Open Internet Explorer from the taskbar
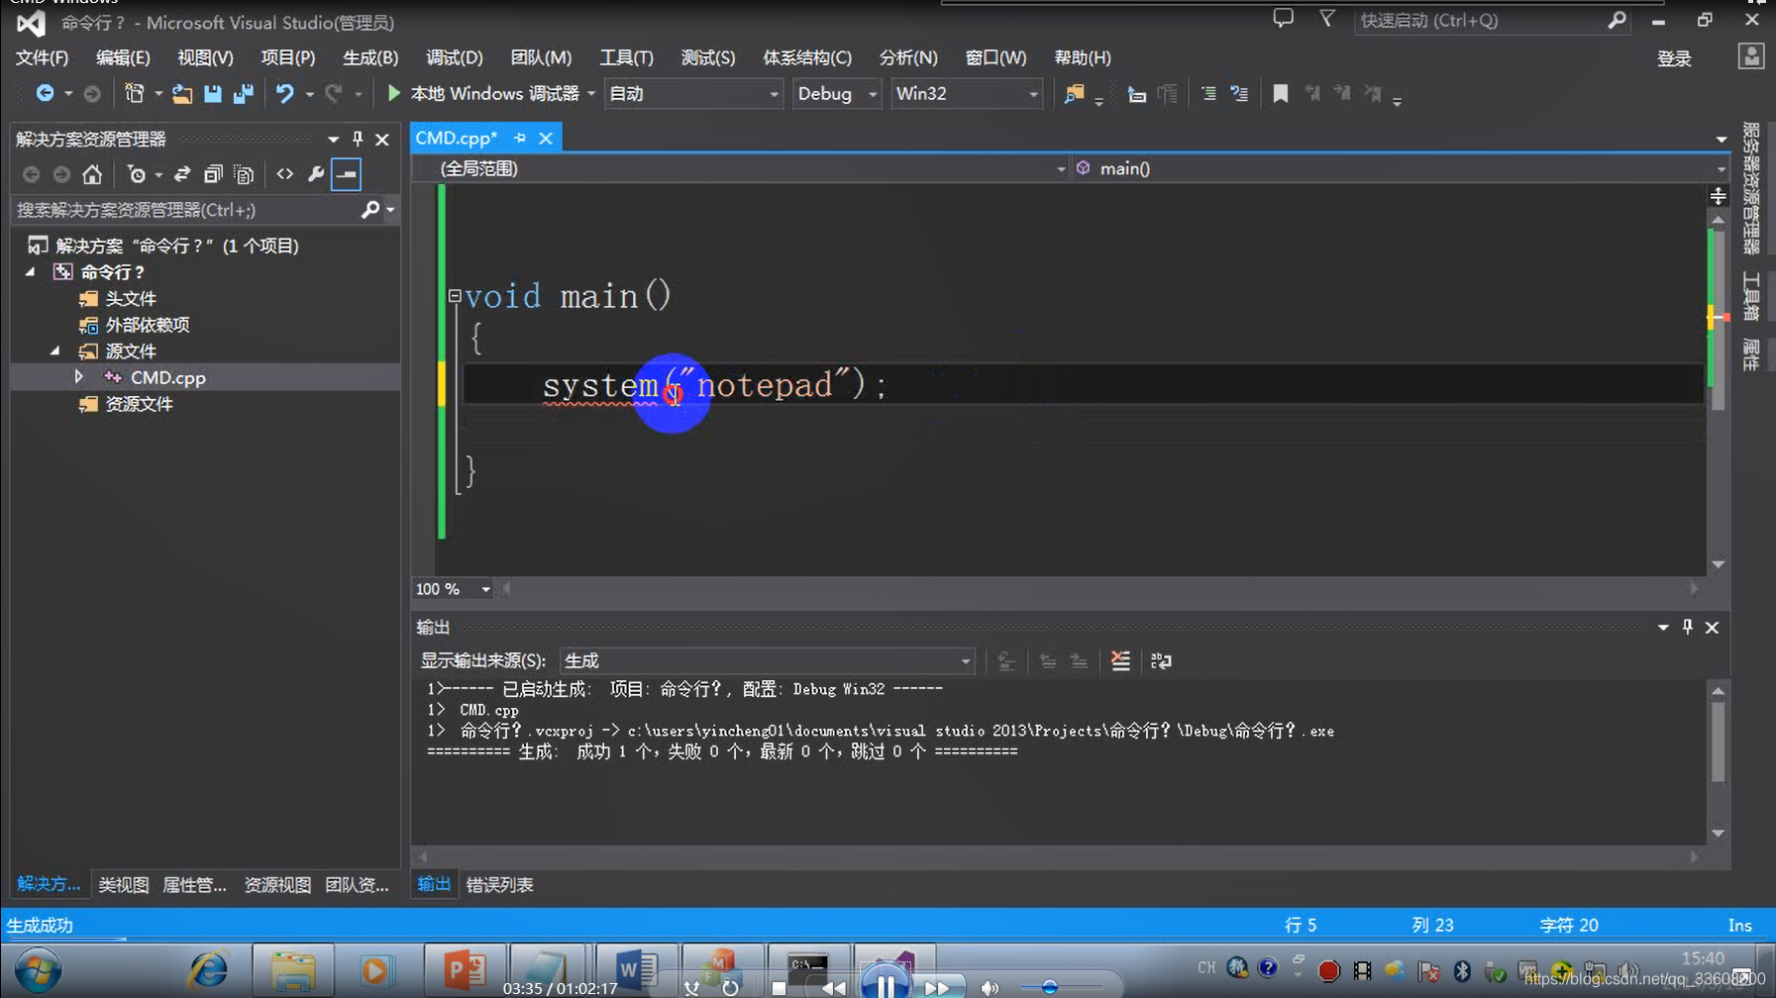 click(x=209, y=971)
